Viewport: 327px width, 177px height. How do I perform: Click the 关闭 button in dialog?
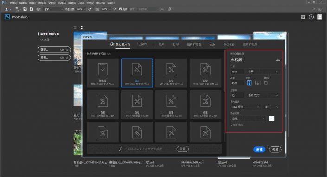[x=275, y=150]
